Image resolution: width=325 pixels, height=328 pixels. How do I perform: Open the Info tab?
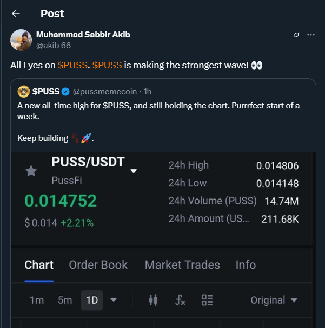246,265
